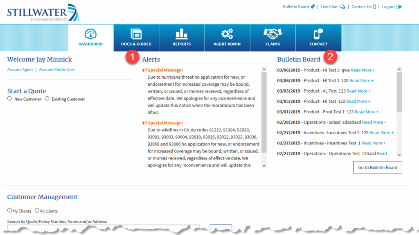Click the Assume Agent link
This screenshot has height=235, width=419.
click(20, 69)
